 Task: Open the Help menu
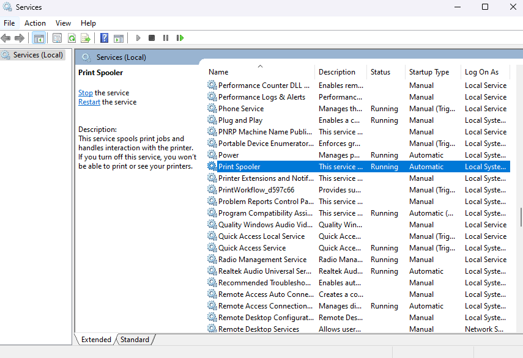tap(88, 23)
